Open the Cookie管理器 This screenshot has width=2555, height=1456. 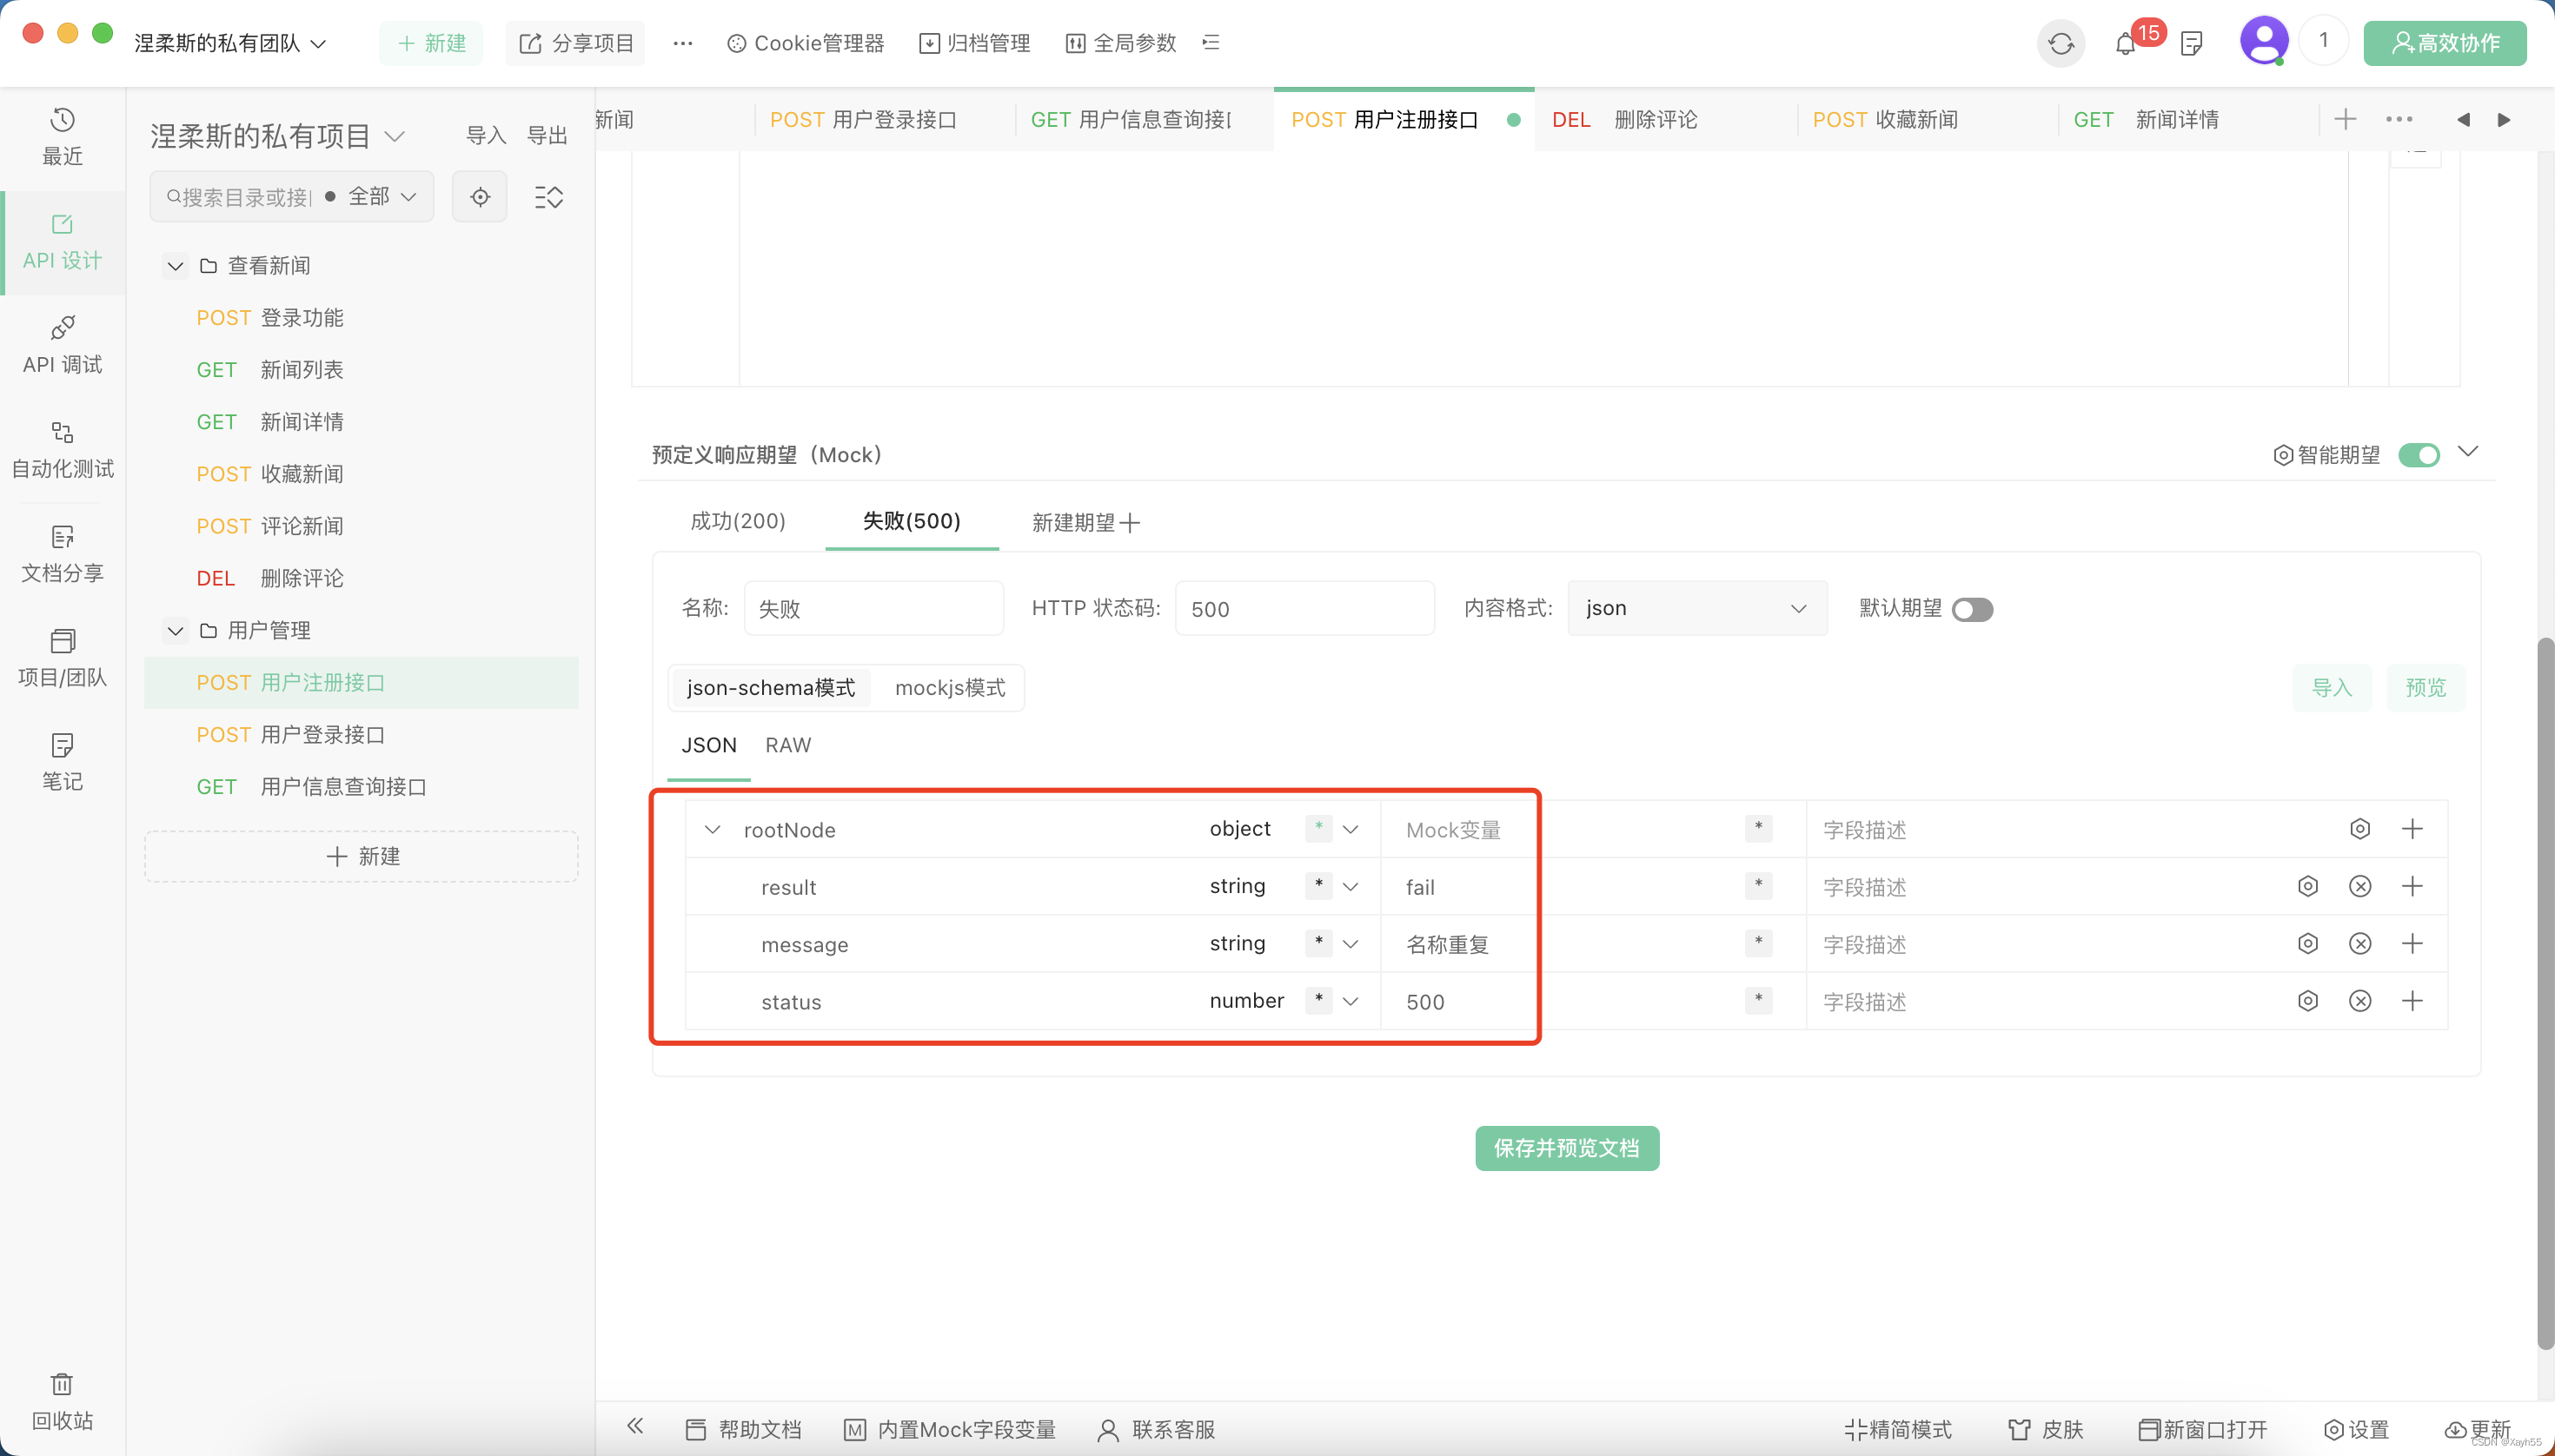(806, 43)
